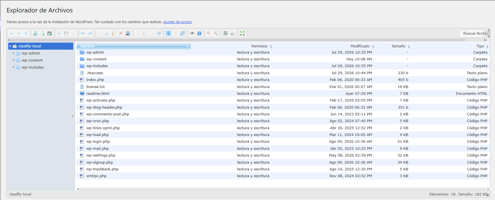Sort by the Modificado column header
The width and height of the screenshot is (495, 200).
[360, 46]
